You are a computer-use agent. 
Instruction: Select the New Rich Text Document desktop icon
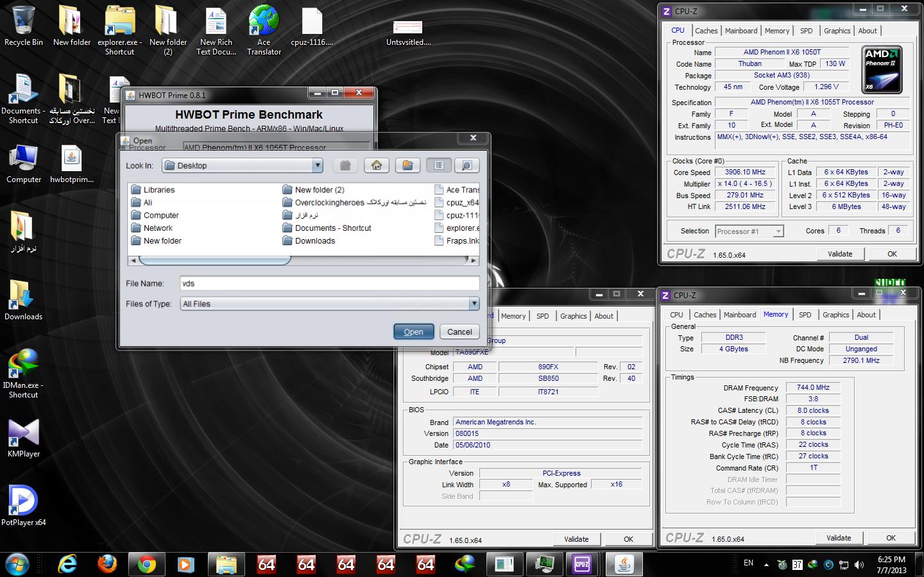tap(216, 29)
